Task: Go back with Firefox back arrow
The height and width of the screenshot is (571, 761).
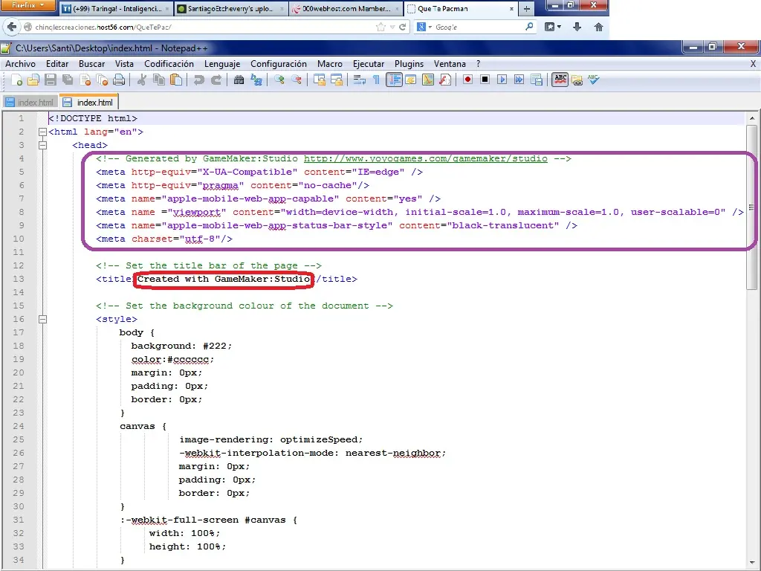Action: tap(12, 27)
